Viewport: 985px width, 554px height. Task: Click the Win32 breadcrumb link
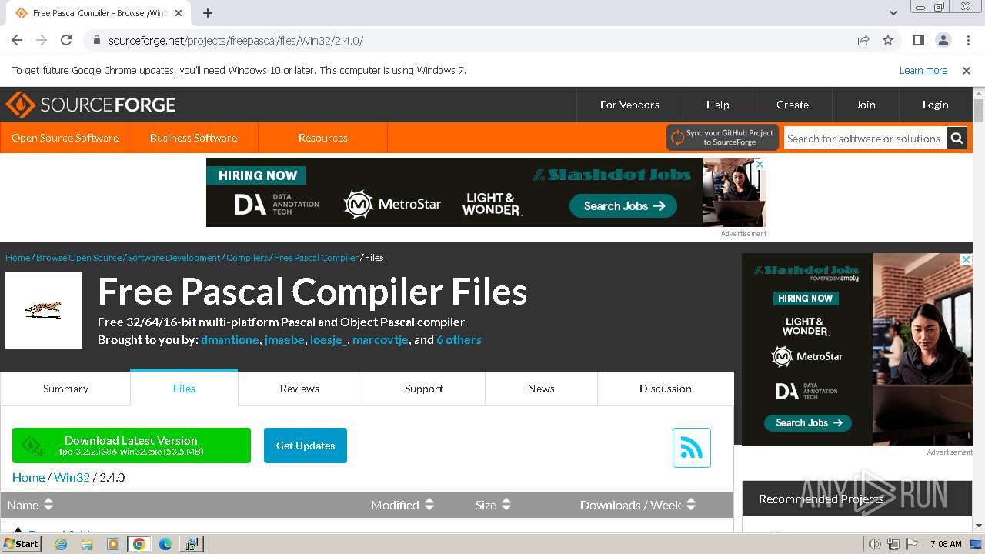pos(72,477)
